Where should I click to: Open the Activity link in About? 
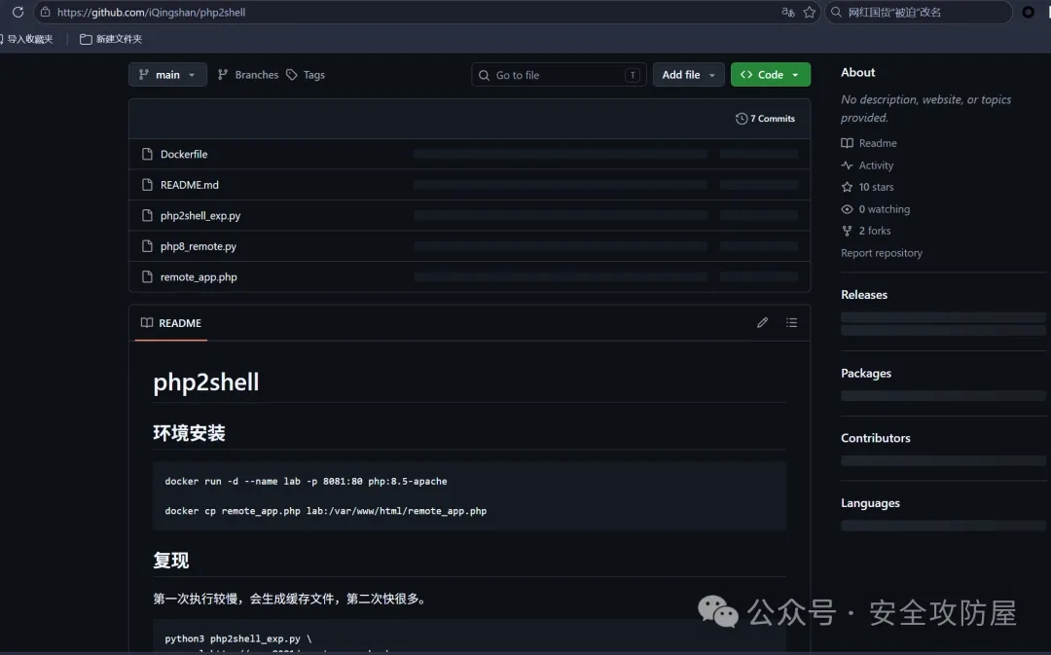tap(867, 165)
